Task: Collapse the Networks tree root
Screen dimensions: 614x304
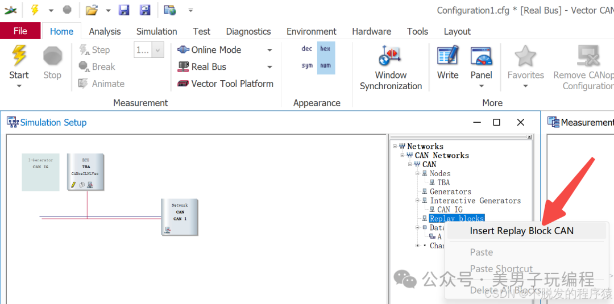Action: click(x=395, y=147)
